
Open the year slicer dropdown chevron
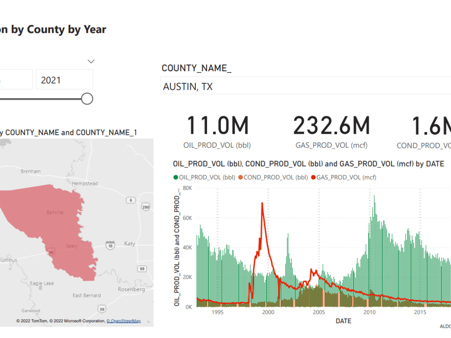pyautogui.click(x=91, y=61)
